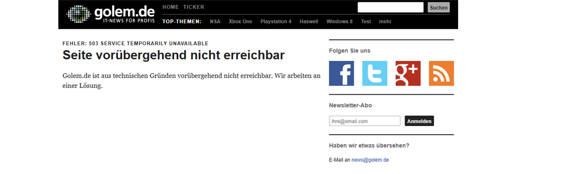The image size is (583, 174).
Task: Open the Twitter follow icon
Action: coord(375,73)
